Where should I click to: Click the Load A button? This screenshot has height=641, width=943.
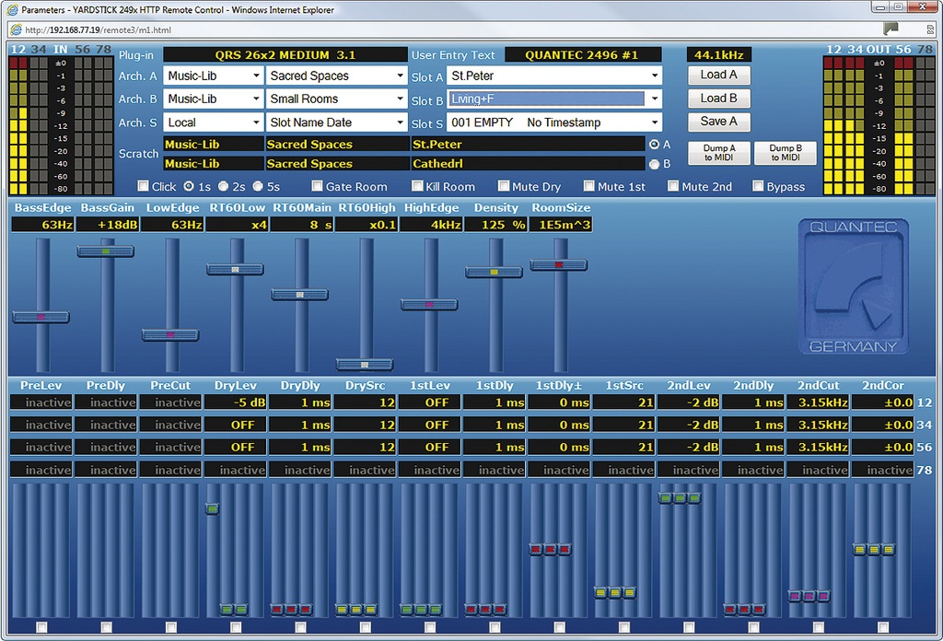[718, 75]
